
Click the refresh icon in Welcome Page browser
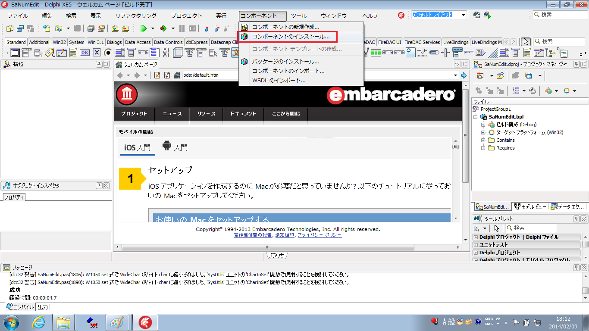coord(167,75)
